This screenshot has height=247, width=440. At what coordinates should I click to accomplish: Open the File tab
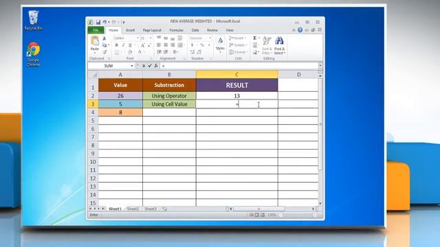(x=96, y=30)
